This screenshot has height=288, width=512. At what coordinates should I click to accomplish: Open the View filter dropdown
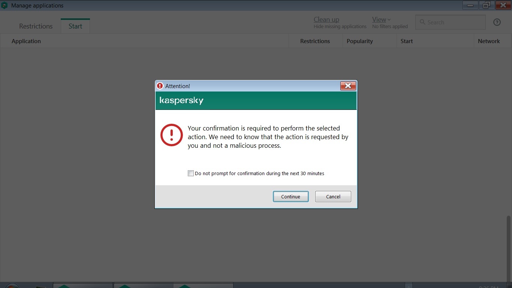[382, 19]
